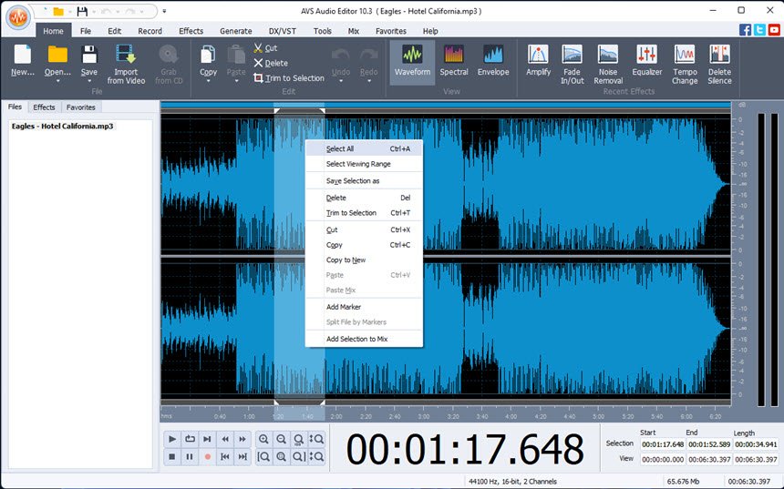
Task: Click the New file icon in ribbon
Action: pos(23,55)
